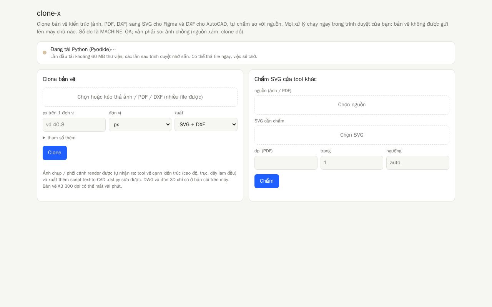This screenshot has width=492, height=307.
Task: Open the đơn vị px dropdown
Action: (x=140, y=125)
